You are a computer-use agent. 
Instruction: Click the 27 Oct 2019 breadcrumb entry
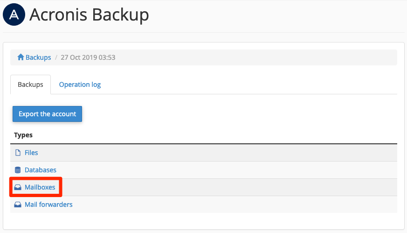(x=88, y=57)
